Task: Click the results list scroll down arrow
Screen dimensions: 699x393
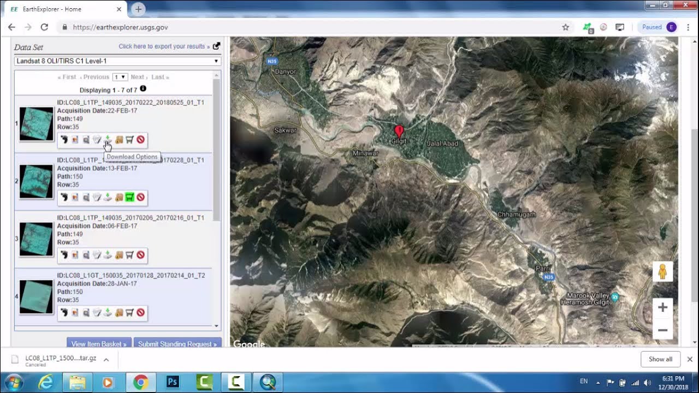Action: [216, 326]
